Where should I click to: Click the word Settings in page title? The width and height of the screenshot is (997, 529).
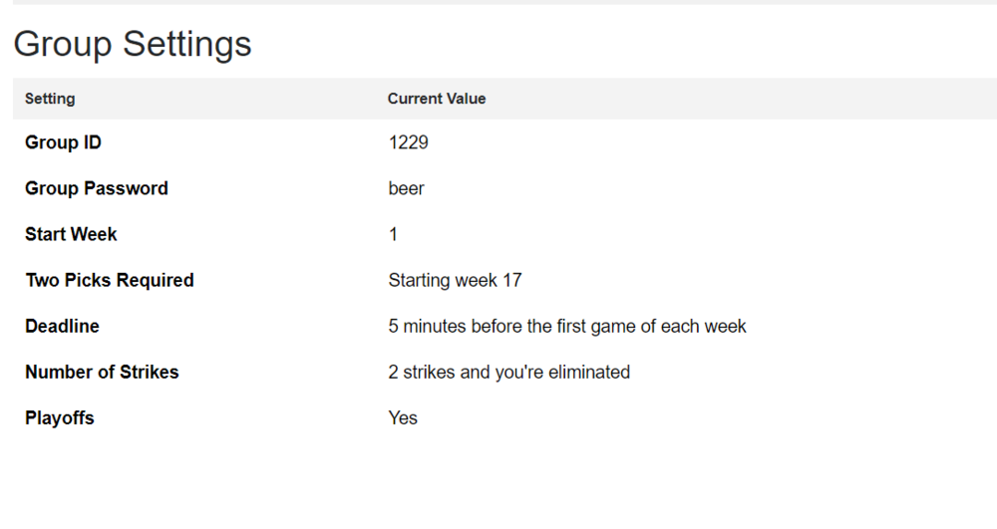click(x=187, y=45)
